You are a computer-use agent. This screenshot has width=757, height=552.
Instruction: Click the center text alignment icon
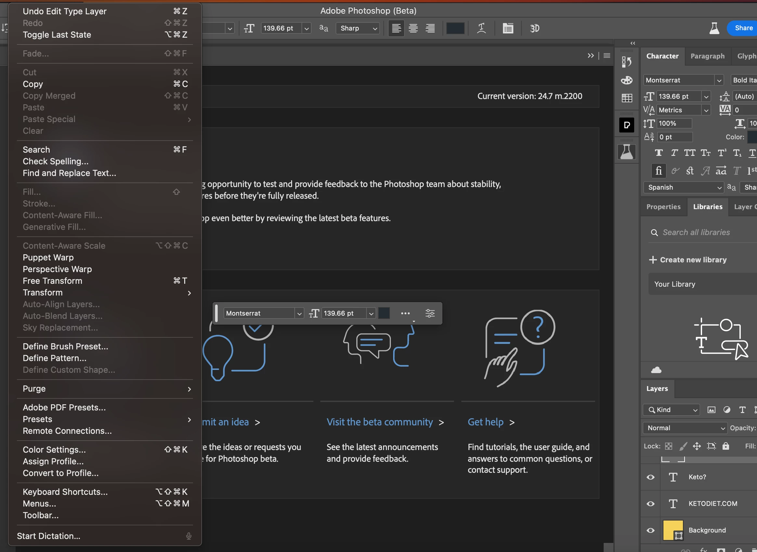point(413,28)
